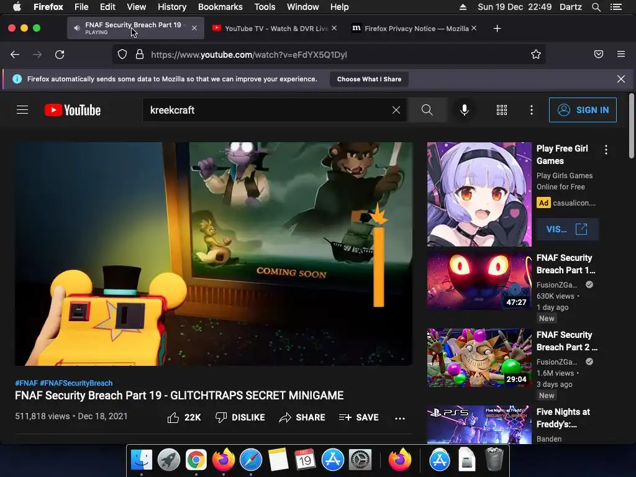
Task: Start voice search with microphone
Action: (x=465, y=110)
